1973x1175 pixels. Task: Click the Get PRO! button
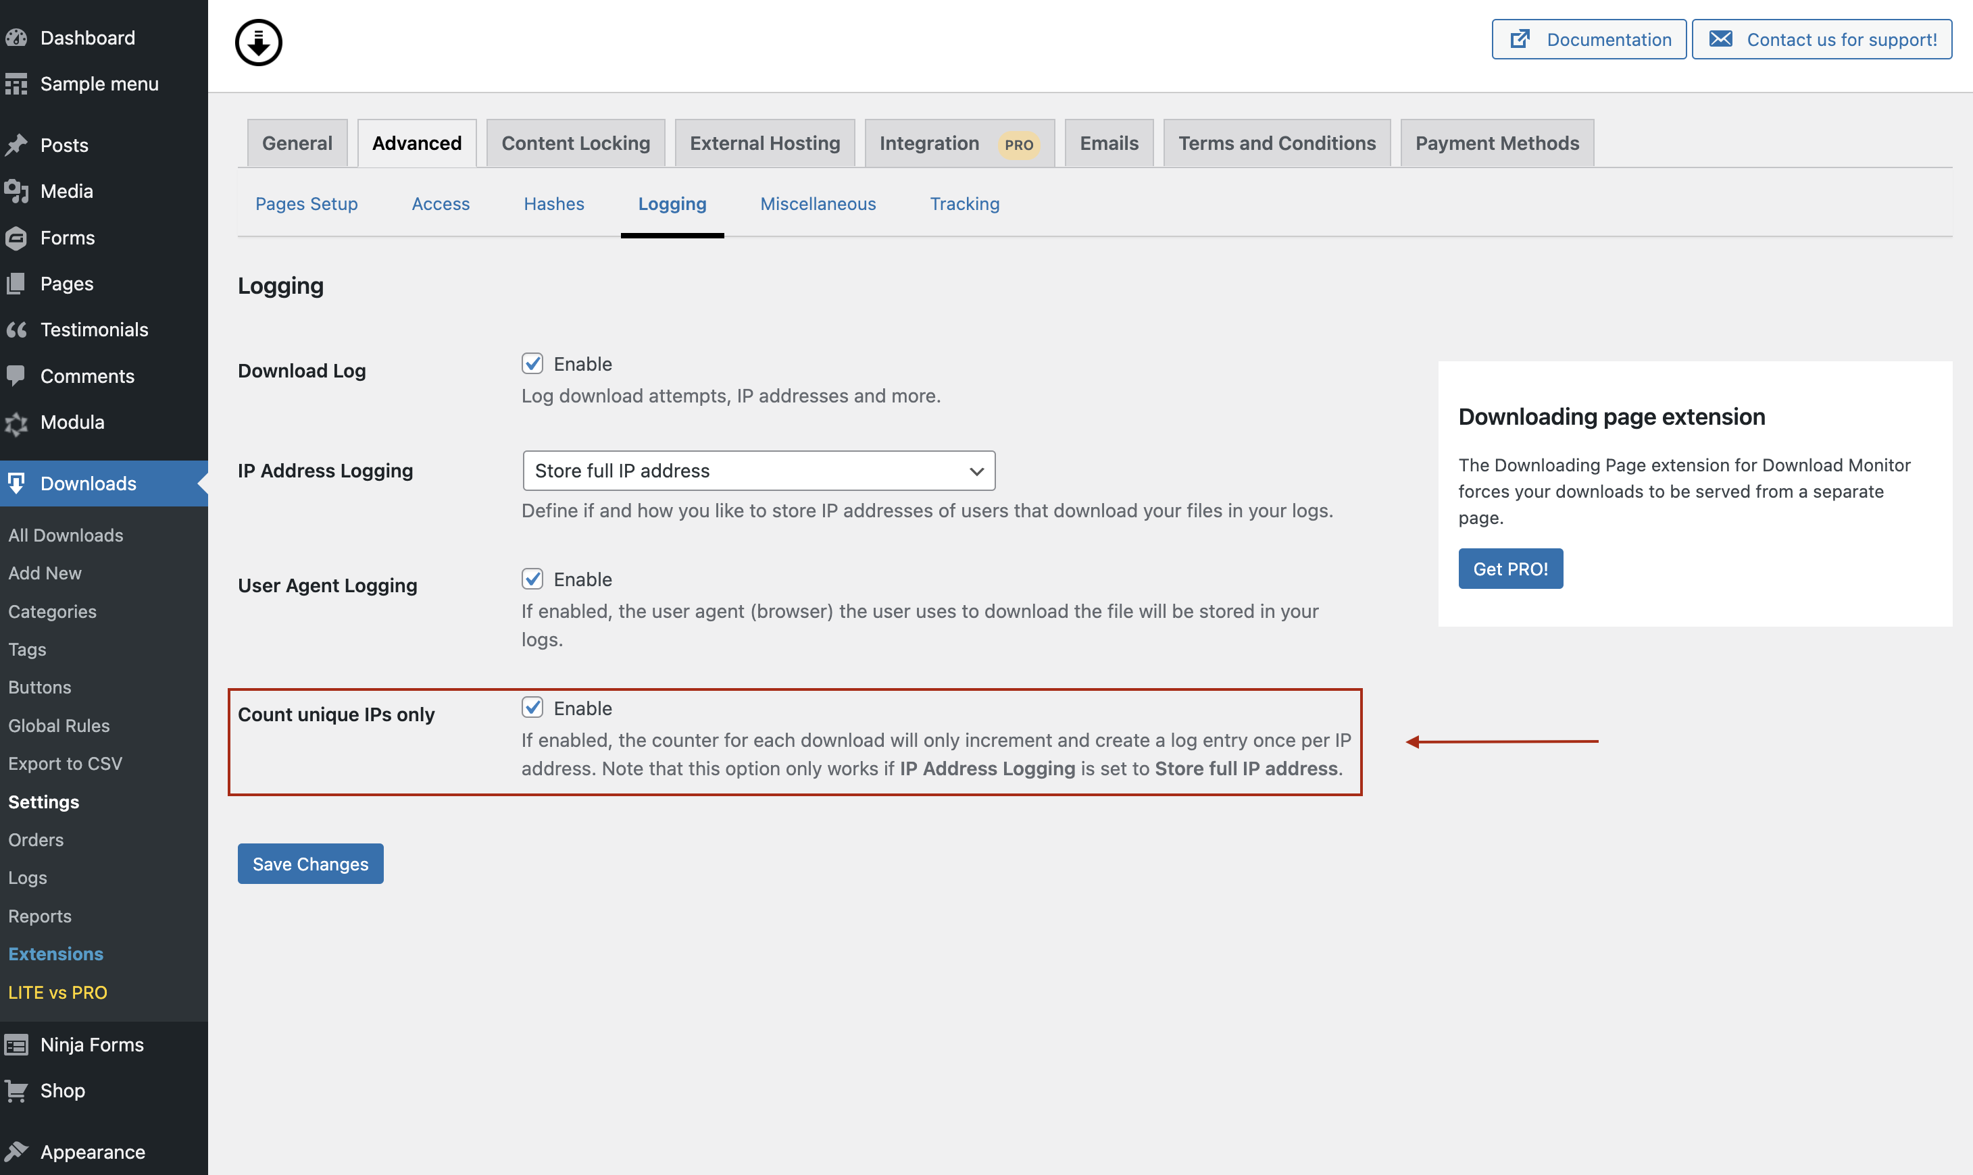1510,569
